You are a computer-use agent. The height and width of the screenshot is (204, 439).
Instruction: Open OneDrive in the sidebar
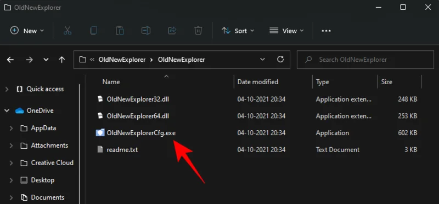pos(40,111)
